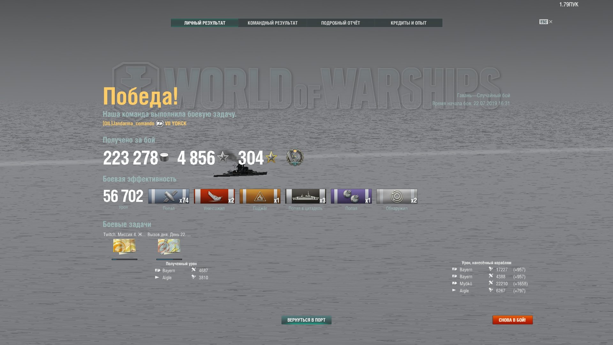This screenshot has width=613, height=345.
Task: Click the VII YORCK ship name
Action: [x=176, y=124]
